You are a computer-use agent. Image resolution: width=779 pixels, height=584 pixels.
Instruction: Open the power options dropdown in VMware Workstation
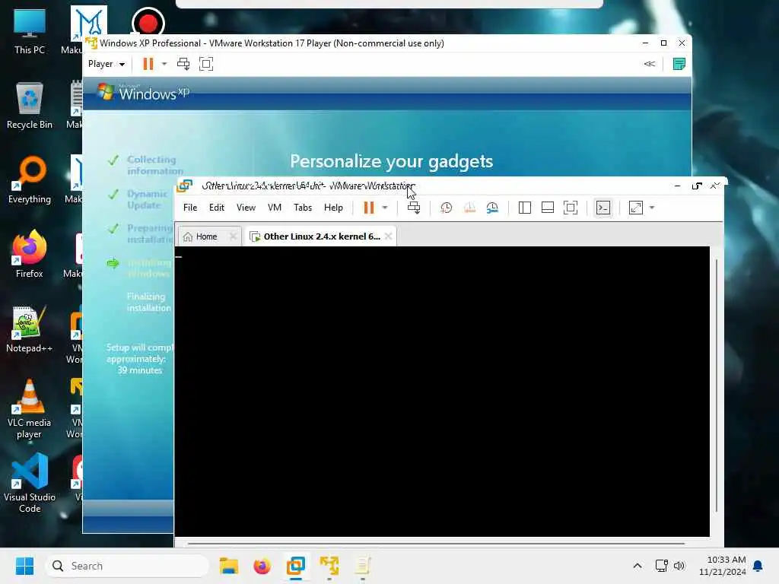(384, 208)
